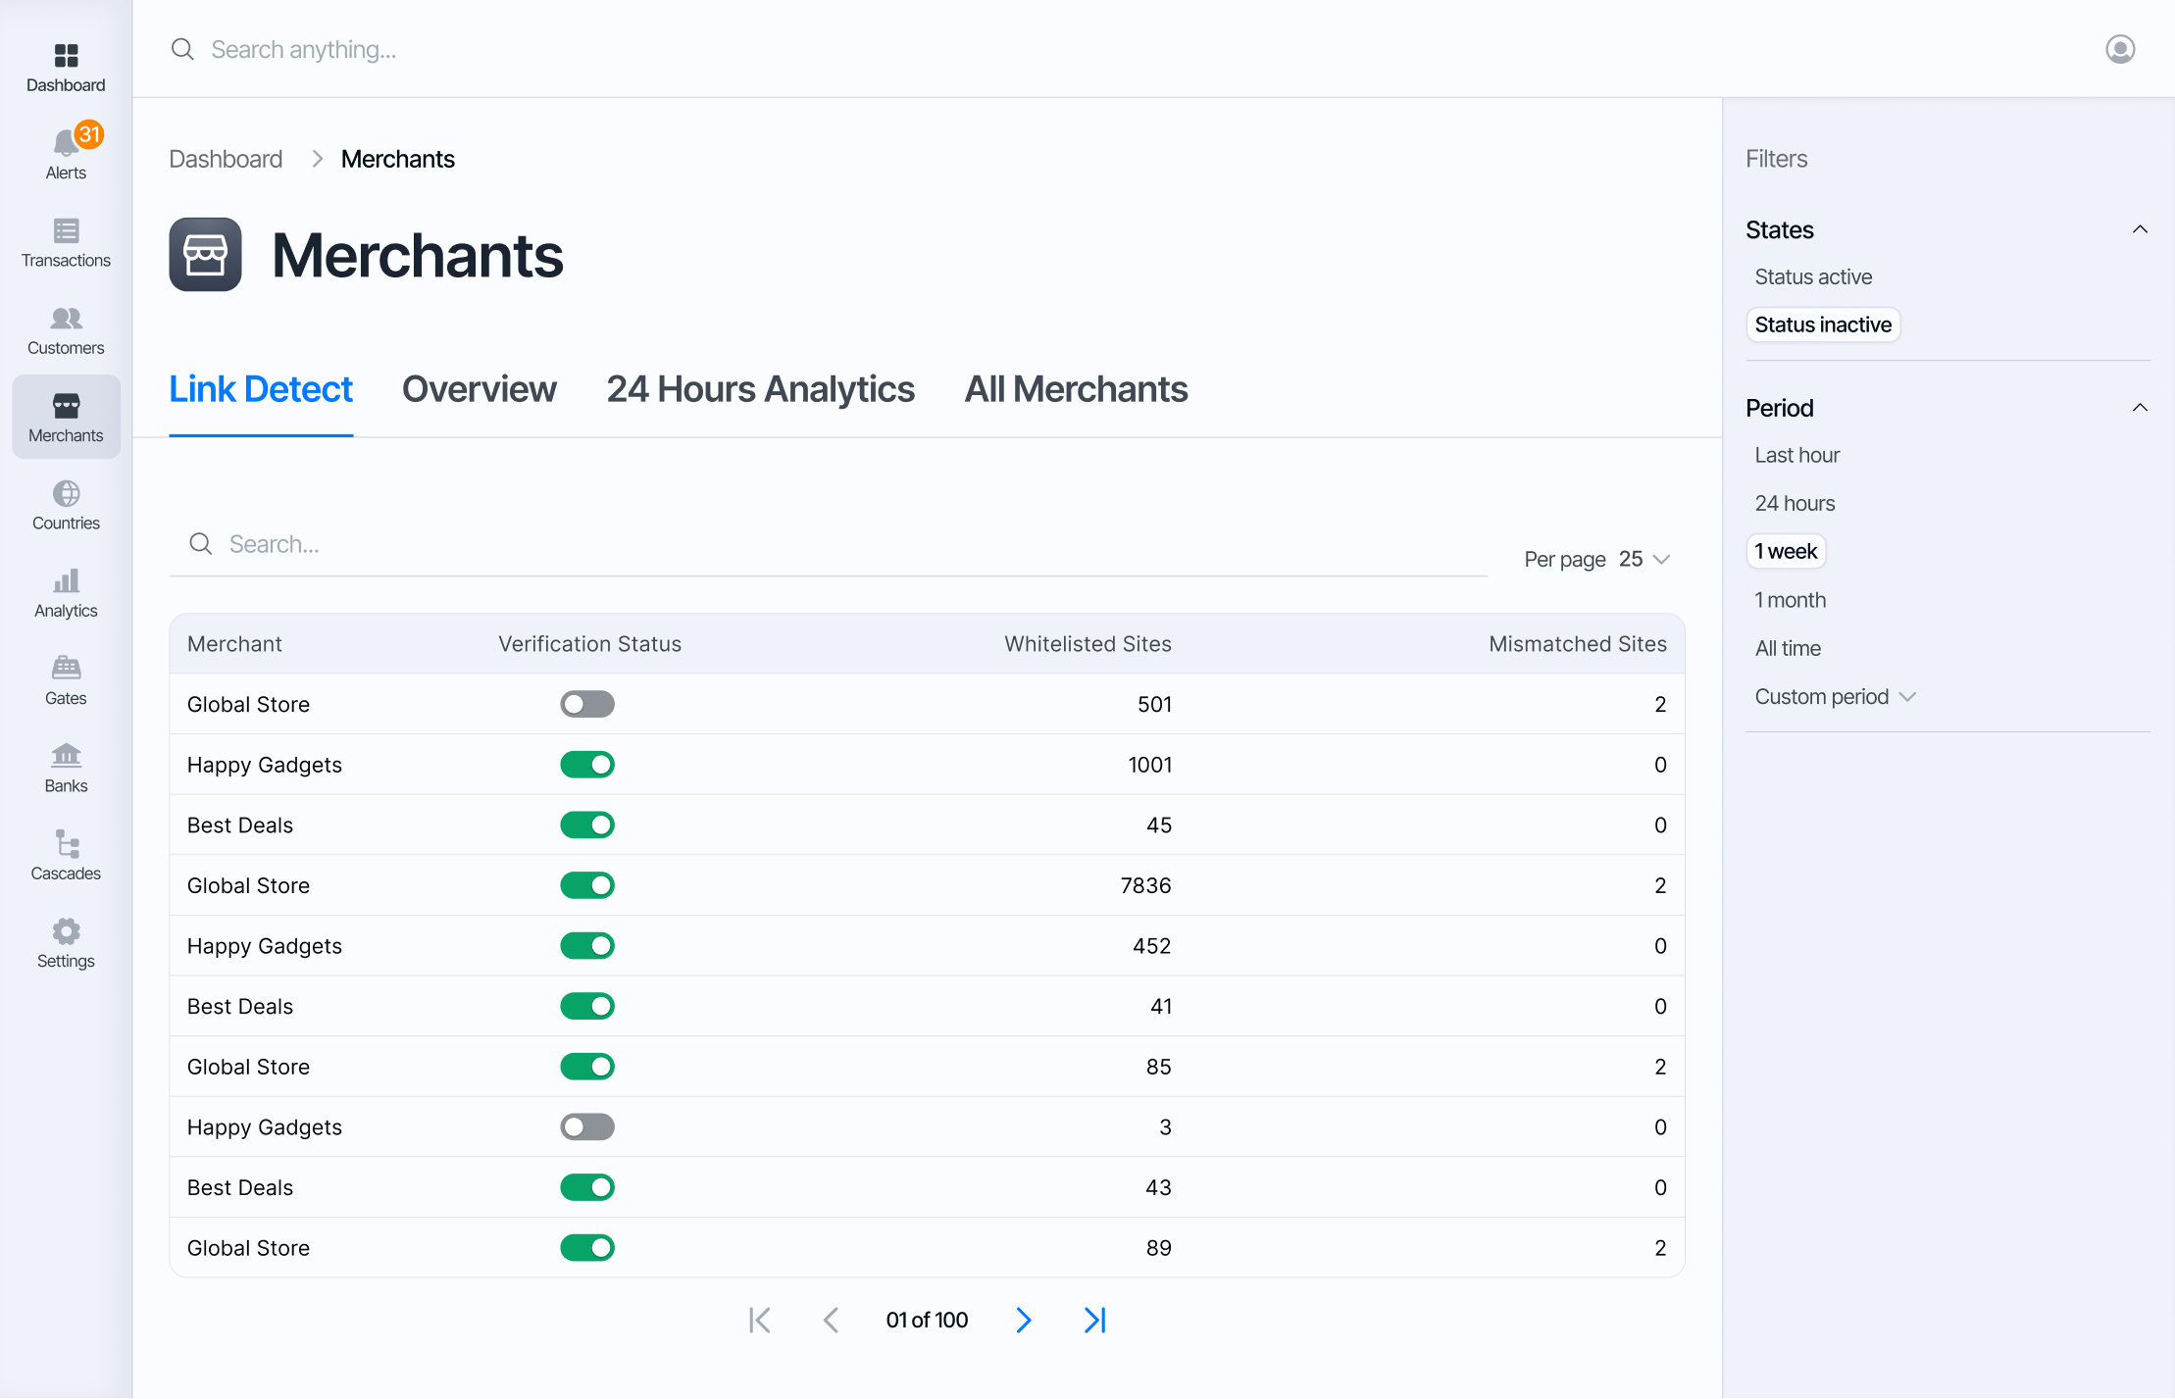The image size is (2175, 1399).
Task: Open the Per page 25 dropdown
Action: pos(1644,559)
